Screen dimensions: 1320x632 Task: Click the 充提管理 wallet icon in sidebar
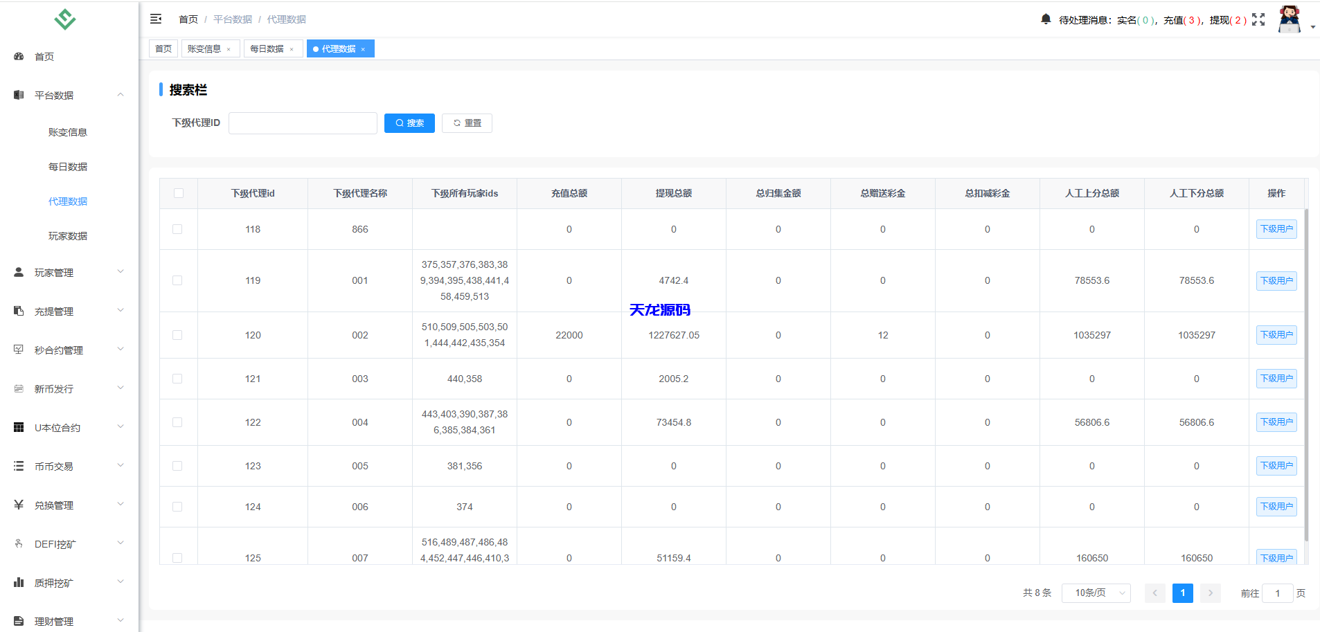click(19, 311)
